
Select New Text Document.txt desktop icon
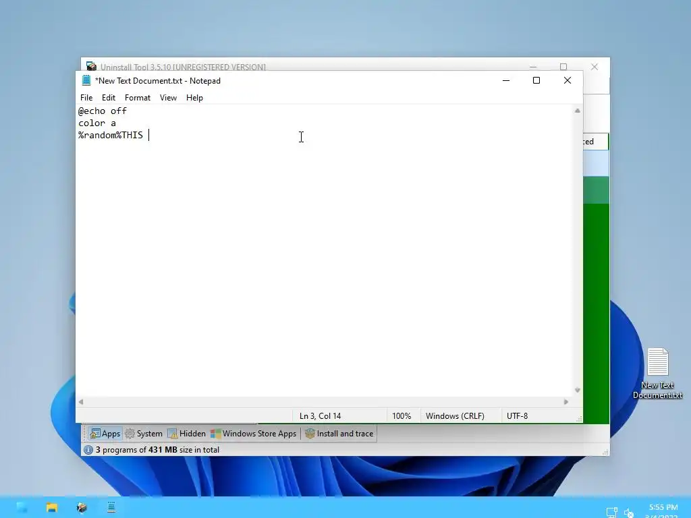[x=657, y=374]
